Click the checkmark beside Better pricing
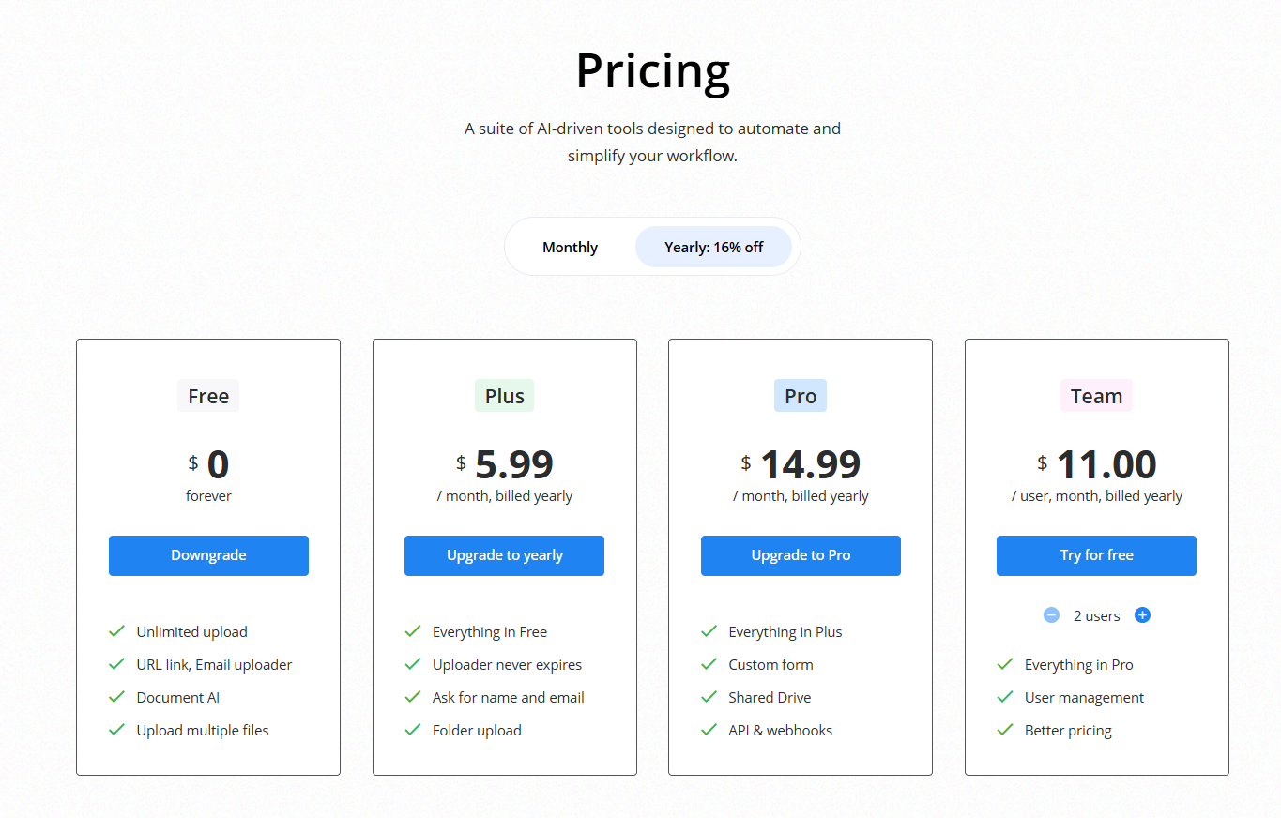The width and height of the screenshot is (1281, 818). pos(1005,730)
